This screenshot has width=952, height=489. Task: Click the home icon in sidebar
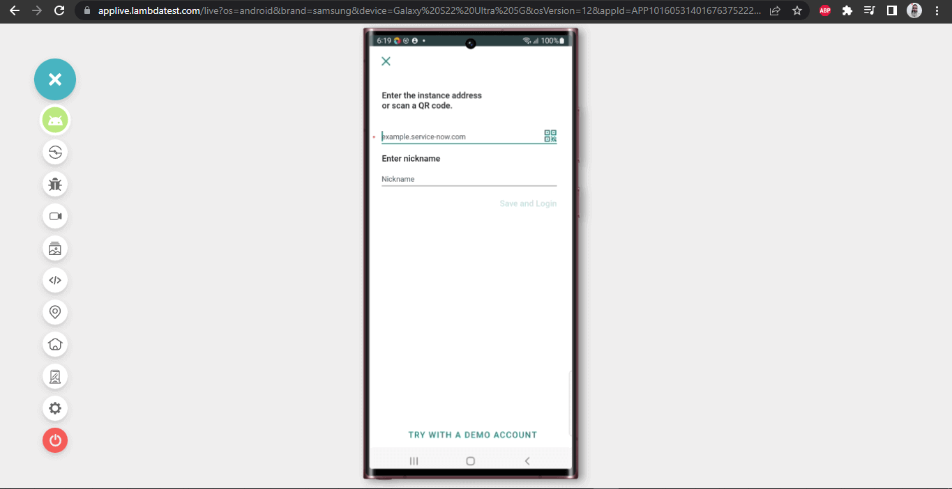(x=55, y=344)
